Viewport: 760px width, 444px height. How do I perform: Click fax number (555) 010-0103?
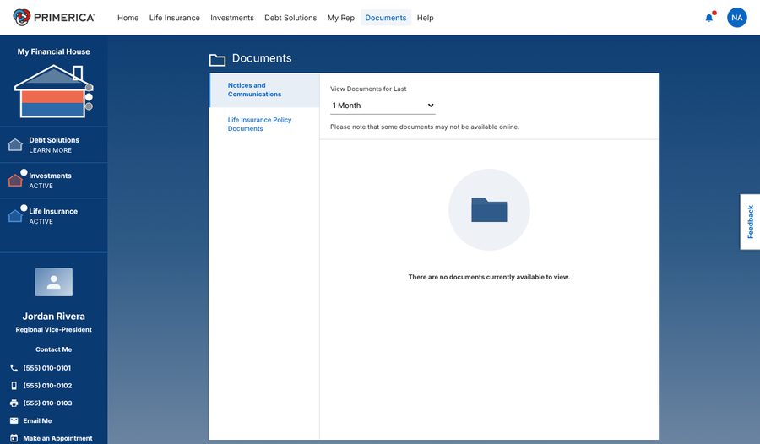[47, 403]
